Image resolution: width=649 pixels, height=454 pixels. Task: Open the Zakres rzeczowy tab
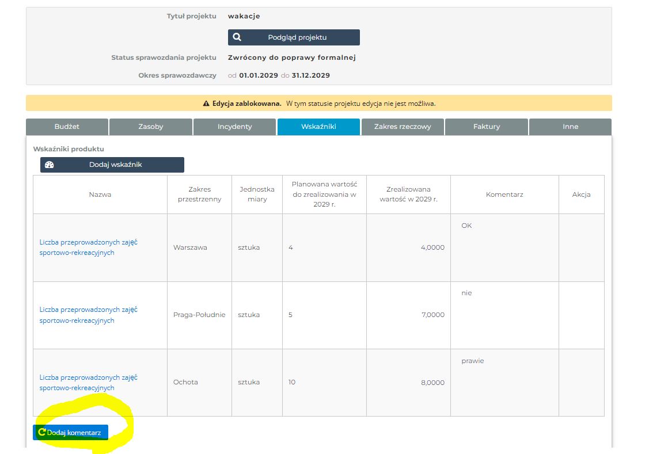(x=403, y=127)
